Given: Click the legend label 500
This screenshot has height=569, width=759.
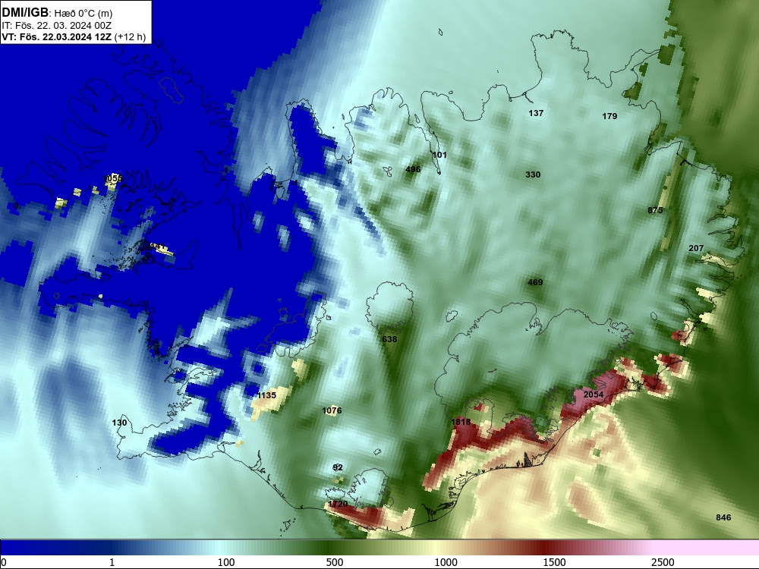Looking at the screenshot, I should coord(335,562).
